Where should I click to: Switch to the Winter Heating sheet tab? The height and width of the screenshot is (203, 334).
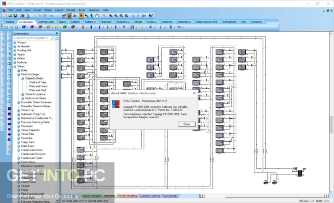(x=127, y=196)
